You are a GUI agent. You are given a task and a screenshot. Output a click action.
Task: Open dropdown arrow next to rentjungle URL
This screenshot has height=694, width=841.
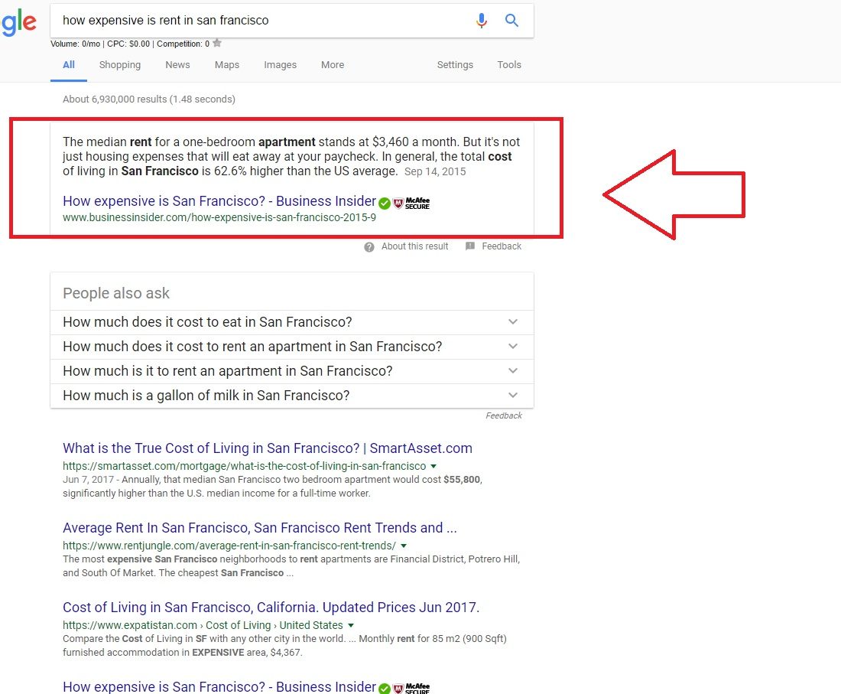point(404,546)
